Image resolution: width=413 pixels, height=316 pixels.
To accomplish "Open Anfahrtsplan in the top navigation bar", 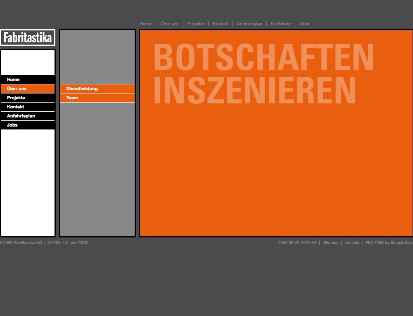I will (249, 24).
